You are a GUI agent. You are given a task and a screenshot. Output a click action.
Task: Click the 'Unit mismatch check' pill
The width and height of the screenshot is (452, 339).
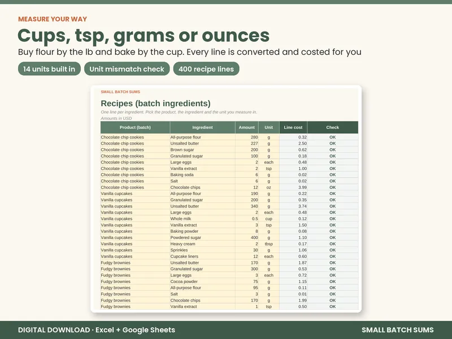pyautogui.click(x=127, y=69)
